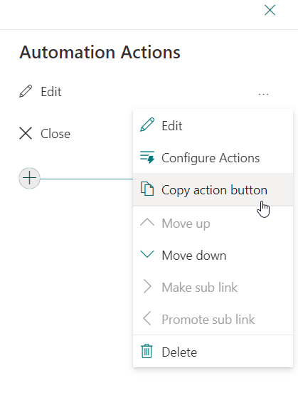Image resolution: width=298 pixels, height=420 pixels.
Task: Select Move down from the menu
Action: tap(213, 255)
